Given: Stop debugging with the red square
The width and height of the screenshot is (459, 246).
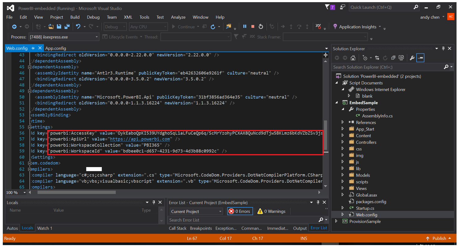Looking at the screenshot, I should pyautogui.click(x=253, y=27).
